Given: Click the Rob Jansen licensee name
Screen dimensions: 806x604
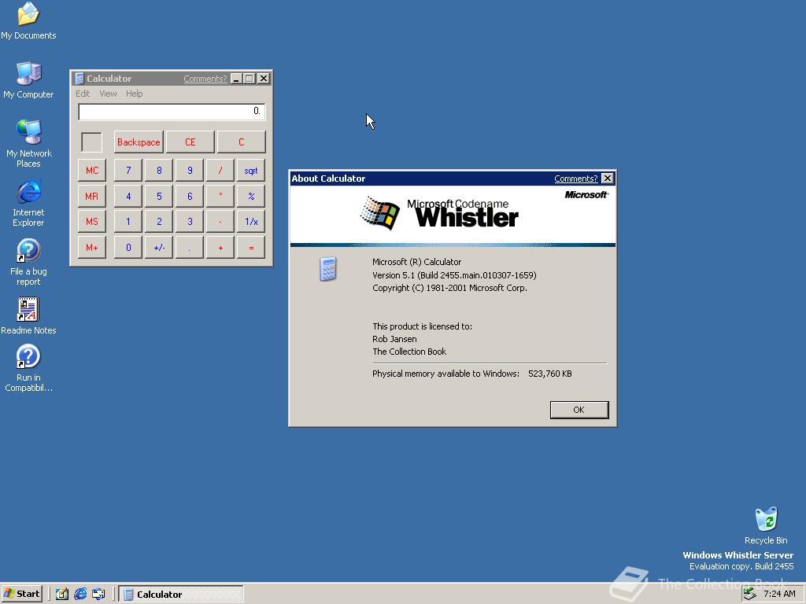Looking at the screenshot, I should (x=394, y=339).
